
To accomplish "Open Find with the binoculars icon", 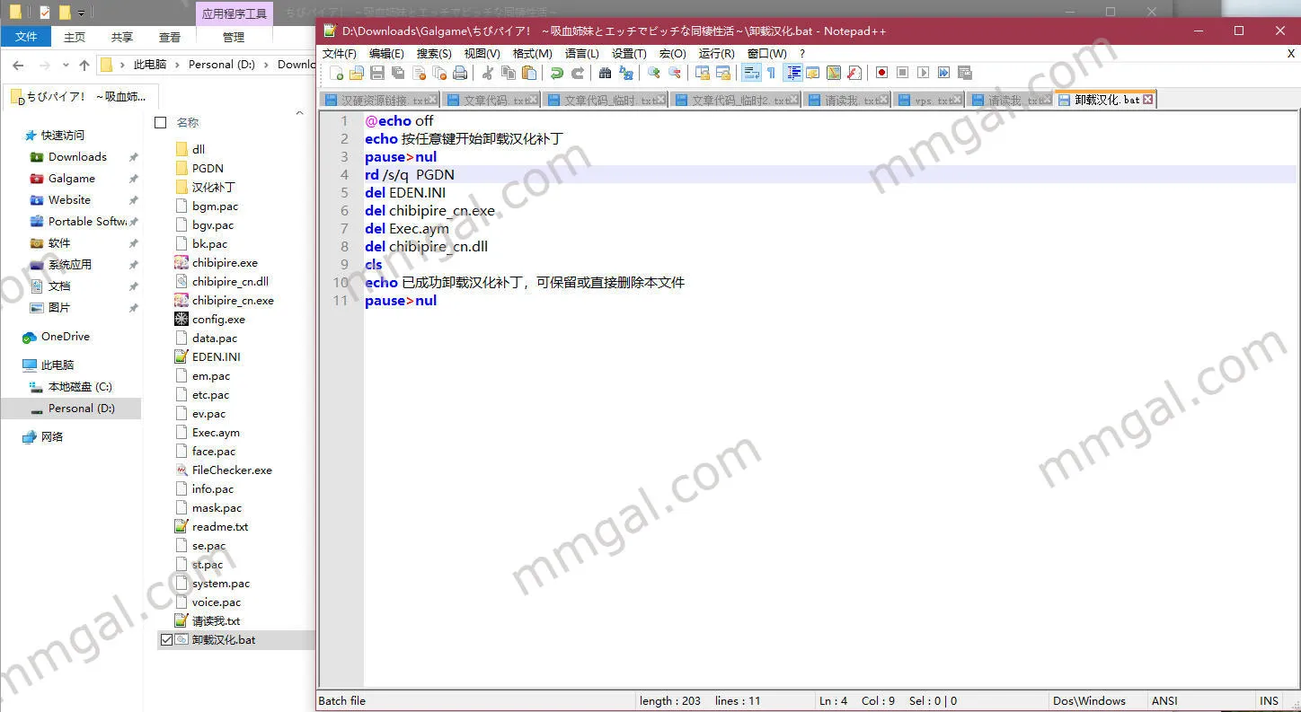I will 605,73.
